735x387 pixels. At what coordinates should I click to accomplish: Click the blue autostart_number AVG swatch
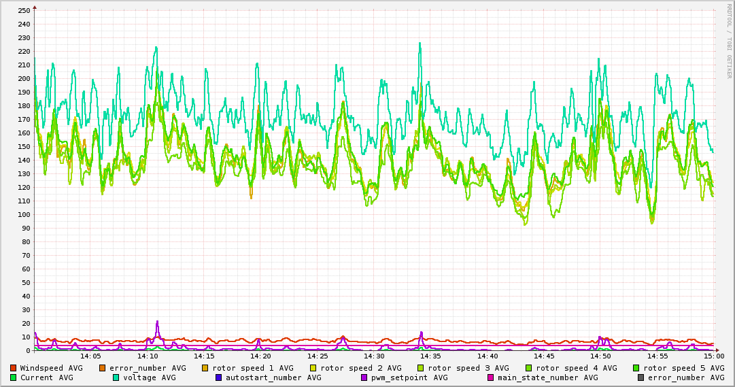[218, 377]
